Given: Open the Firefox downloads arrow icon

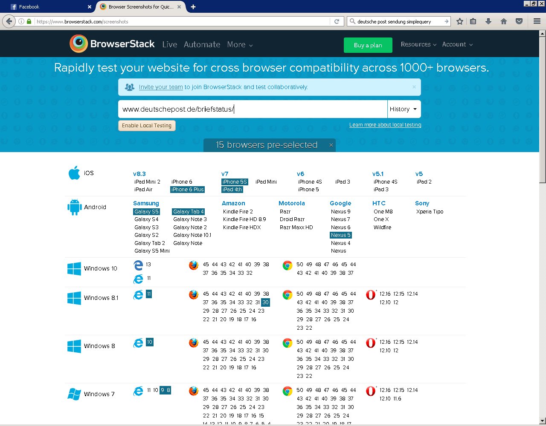Looking at the screenshot, I should tap(488, 21).
